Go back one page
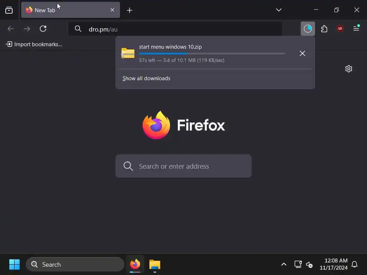367x275 pixels. tap(11, 29)
